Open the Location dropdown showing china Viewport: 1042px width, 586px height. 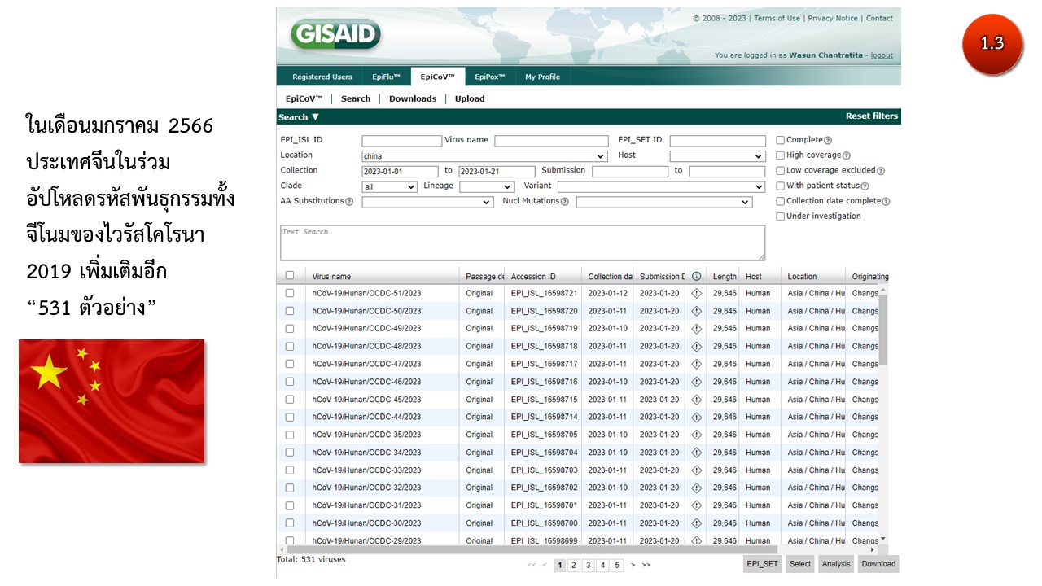[x=484, y=156]
